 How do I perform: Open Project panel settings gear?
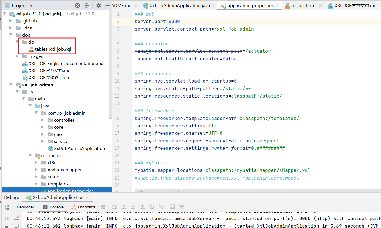(x=98, y=5)
